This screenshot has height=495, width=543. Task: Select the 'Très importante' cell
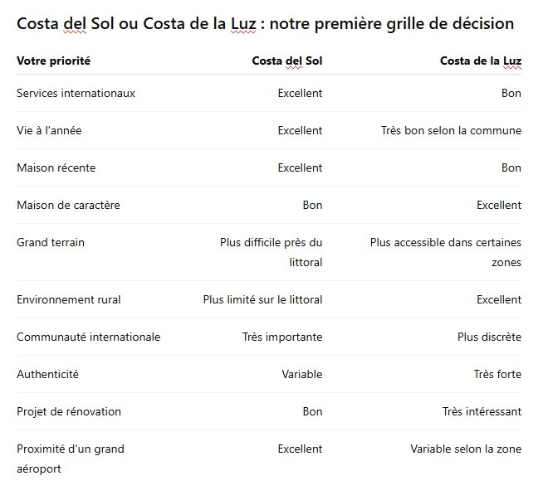point(282,337)
